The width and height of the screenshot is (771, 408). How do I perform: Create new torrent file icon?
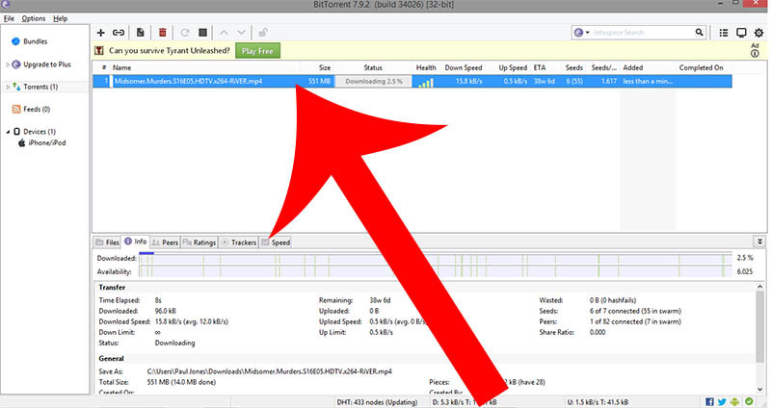[x=141, y=33]
